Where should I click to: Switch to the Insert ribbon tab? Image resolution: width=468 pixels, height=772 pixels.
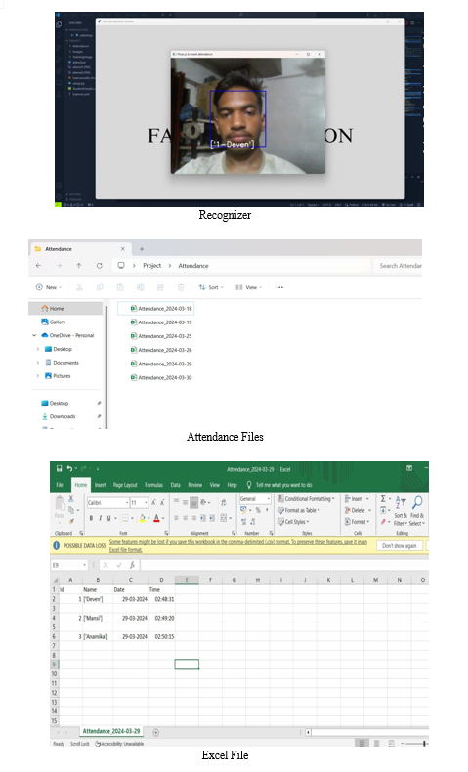(100, 485)
